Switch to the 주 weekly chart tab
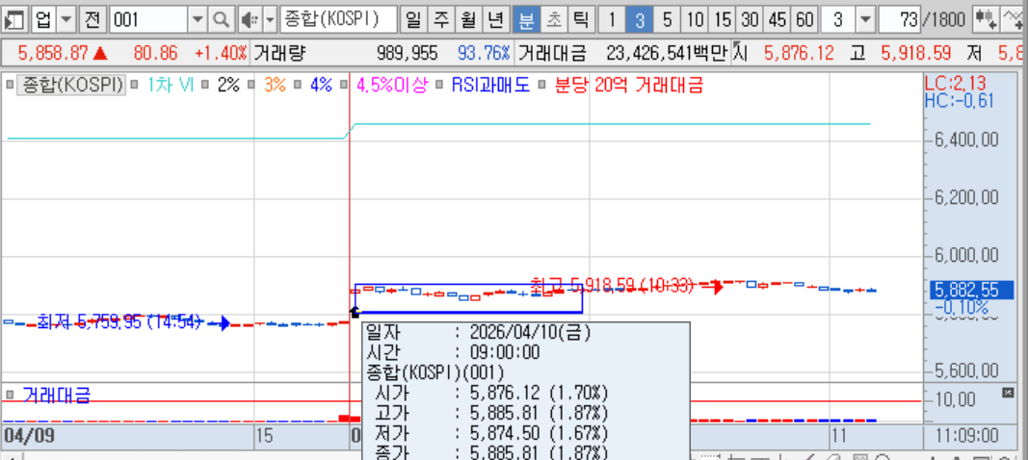Image resolution: width=1028 pixels, height=460 pixels. [x=440, y=20]
